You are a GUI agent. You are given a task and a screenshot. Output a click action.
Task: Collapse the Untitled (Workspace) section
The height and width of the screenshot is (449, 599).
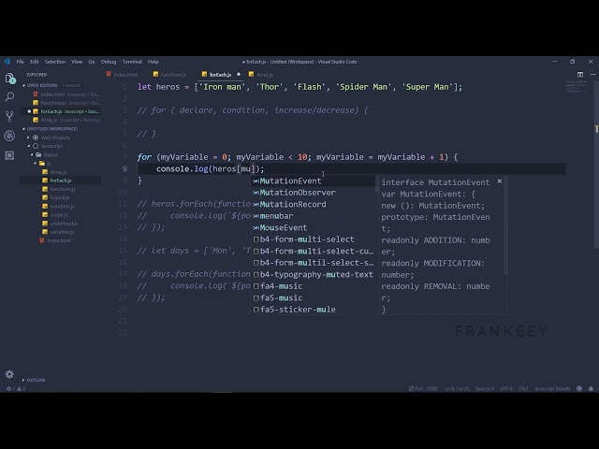point(51,129)
